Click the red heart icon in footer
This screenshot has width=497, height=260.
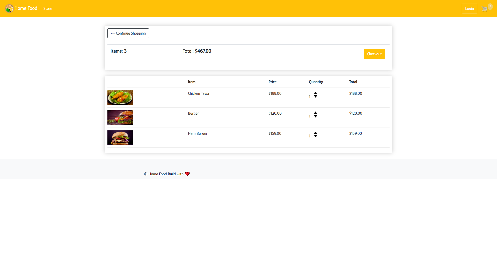(187, 174)
